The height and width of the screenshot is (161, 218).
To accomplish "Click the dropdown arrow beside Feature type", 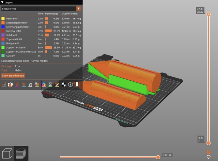I will tap(79, 9).
